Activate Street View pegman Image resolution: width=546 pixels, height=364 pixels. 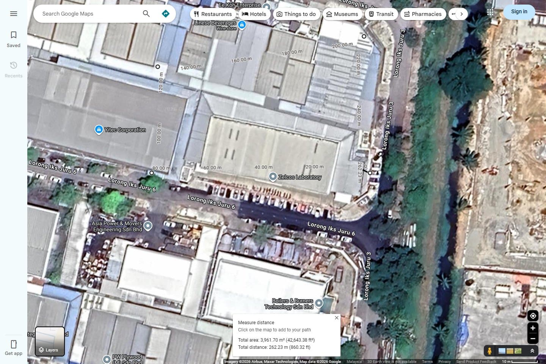point(490,351)
